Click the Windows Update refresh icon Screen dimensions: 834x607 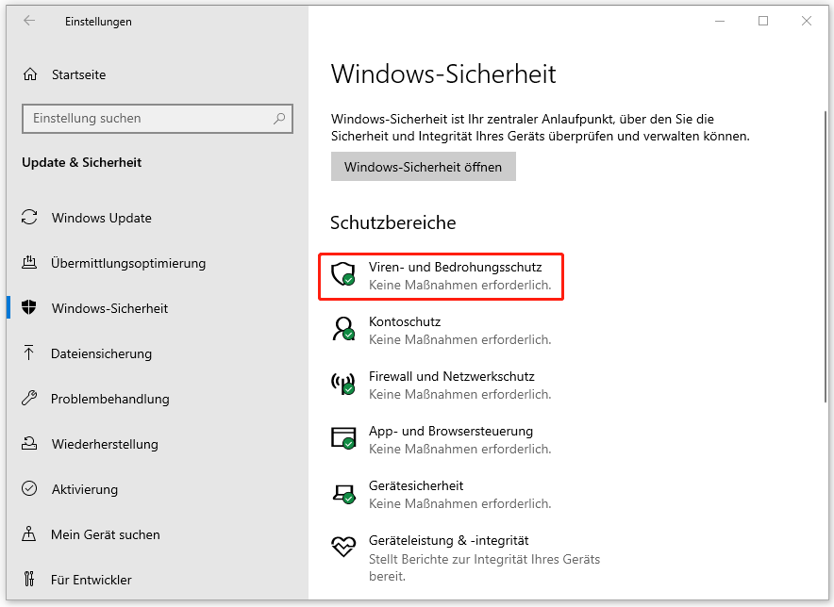point(29,218)
